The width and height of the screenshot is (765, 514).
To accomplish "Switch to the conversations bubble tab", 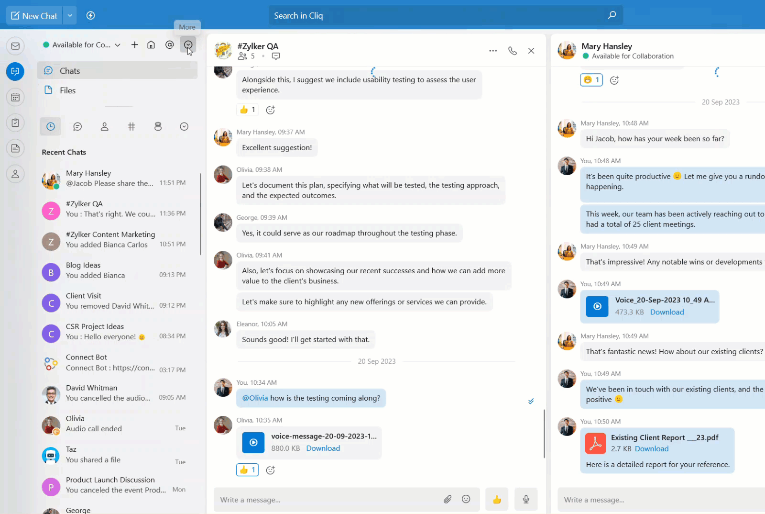I will tap(77, 126).
